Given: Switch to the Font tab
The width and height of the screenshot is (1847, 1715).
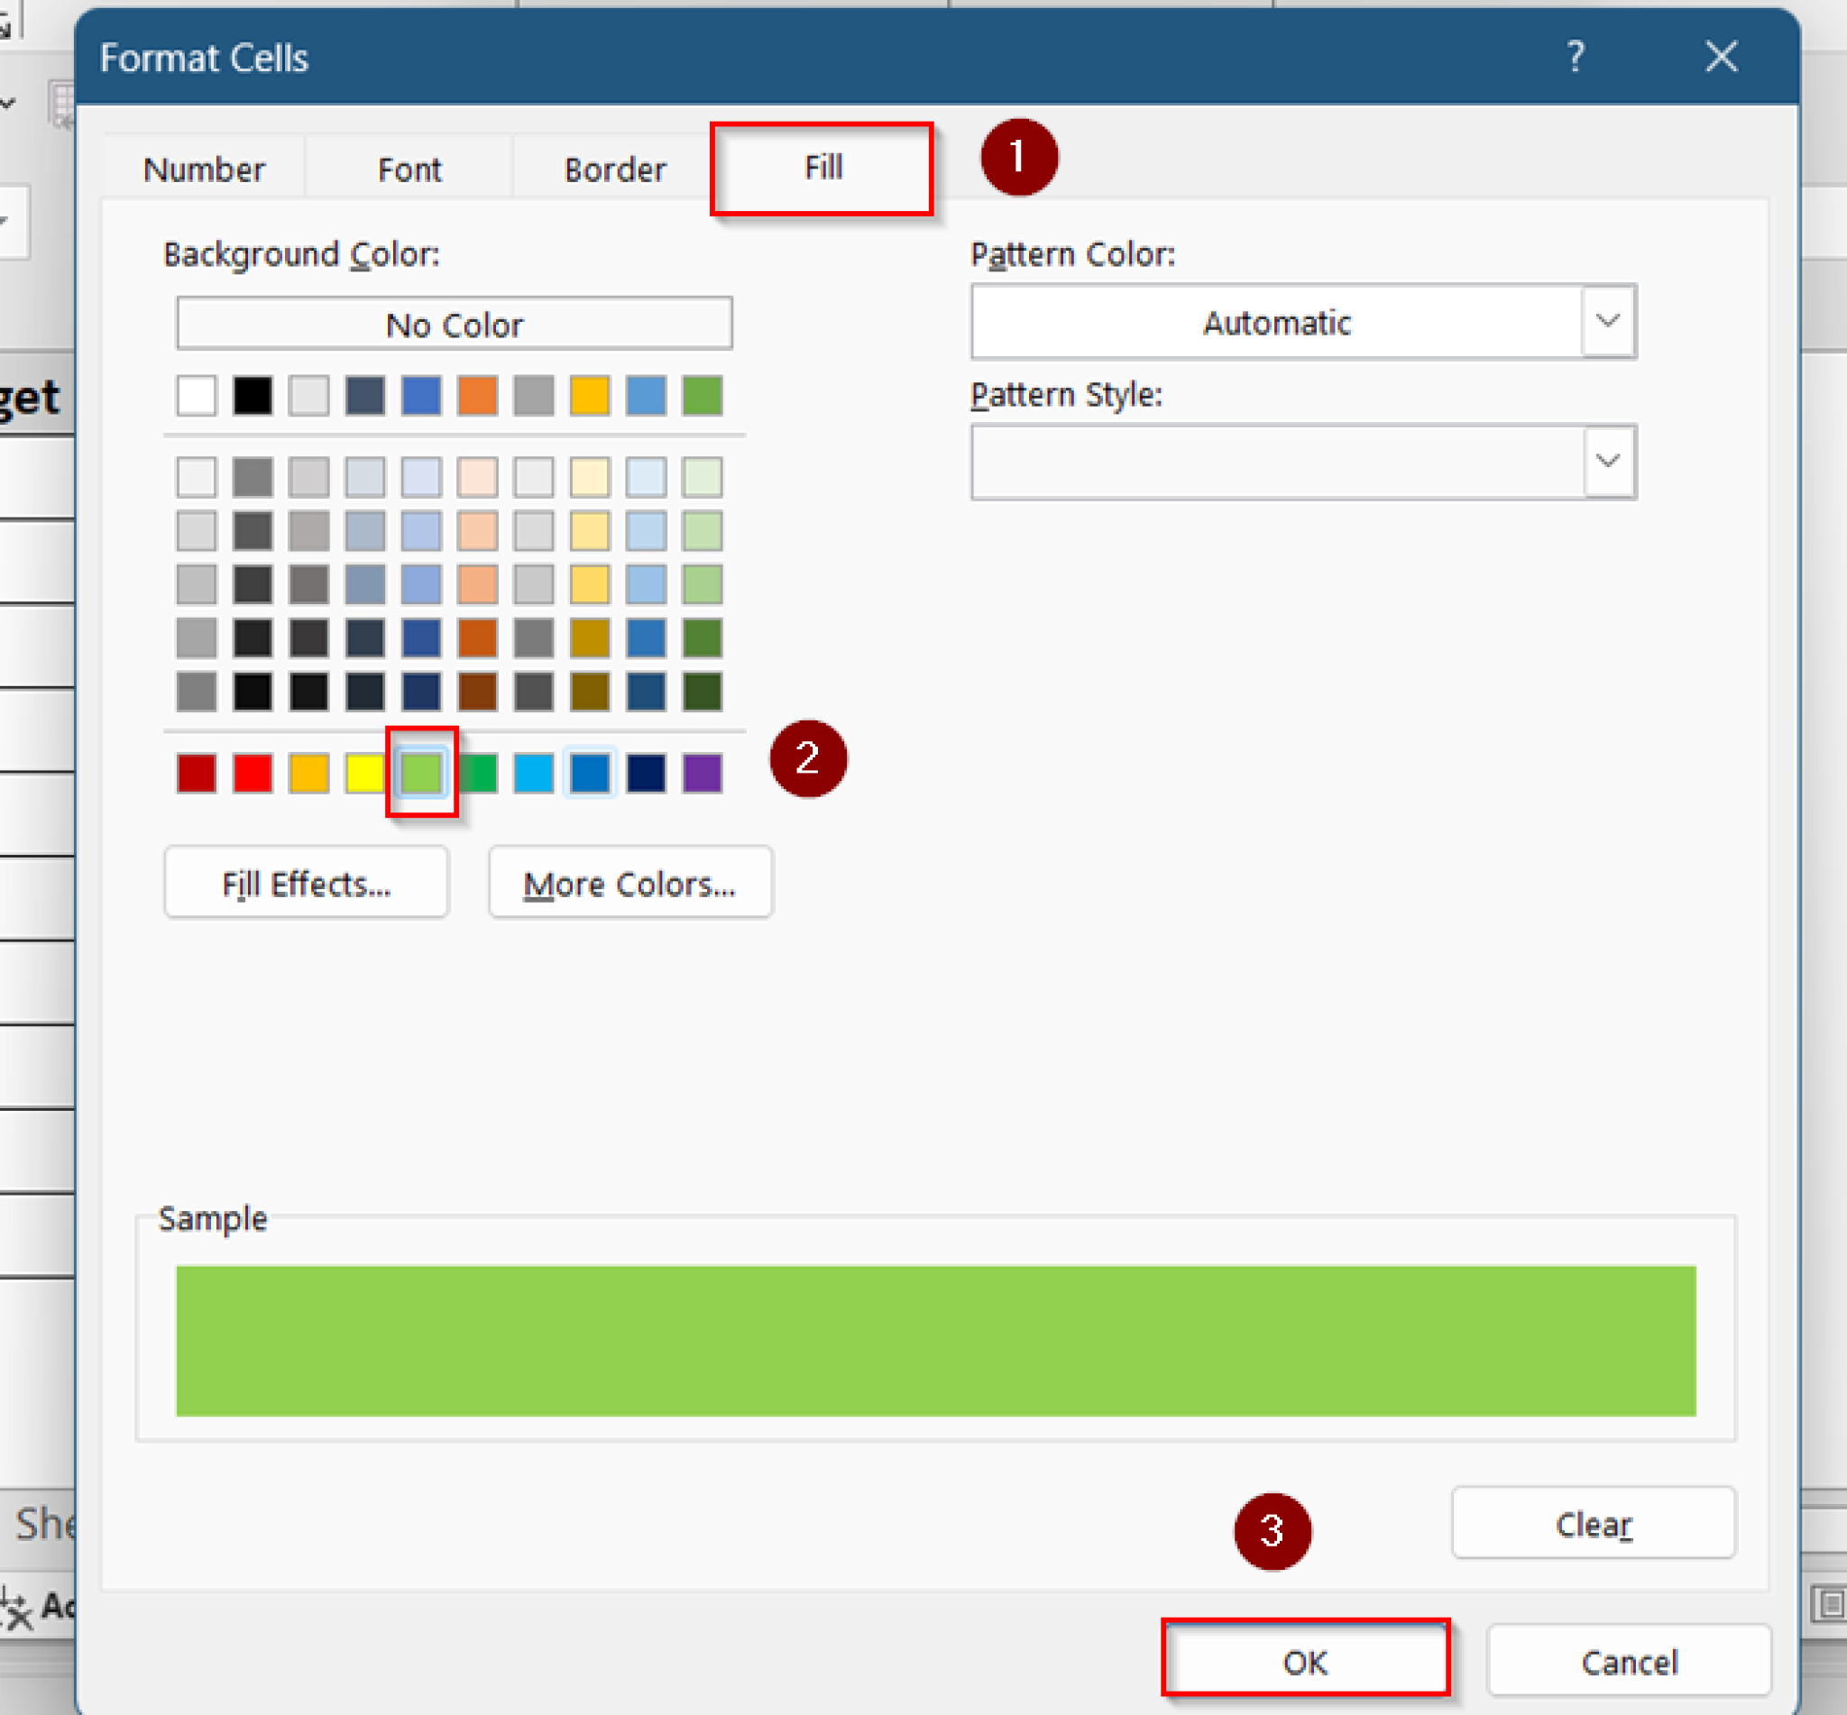Looking at the screenshot, I should click(x=409, y=169).
